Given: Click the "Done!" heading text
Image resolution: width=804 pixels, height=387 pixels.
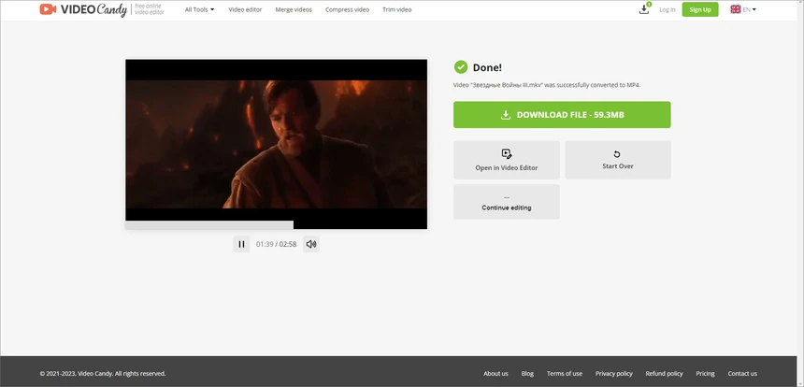Looking at the screenshot, I should (x=487, y=67).
